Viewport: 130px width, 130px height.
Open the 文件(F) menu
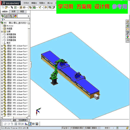pyautogui.click(x=26, y=3)
